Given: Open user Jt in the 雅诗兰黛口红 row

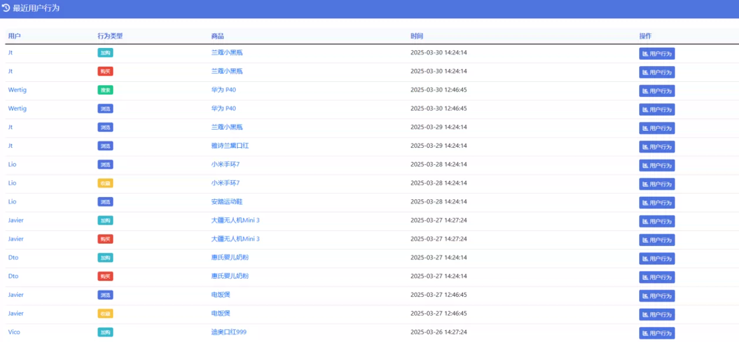Looking at the screenshot, I should pos(10,146).
